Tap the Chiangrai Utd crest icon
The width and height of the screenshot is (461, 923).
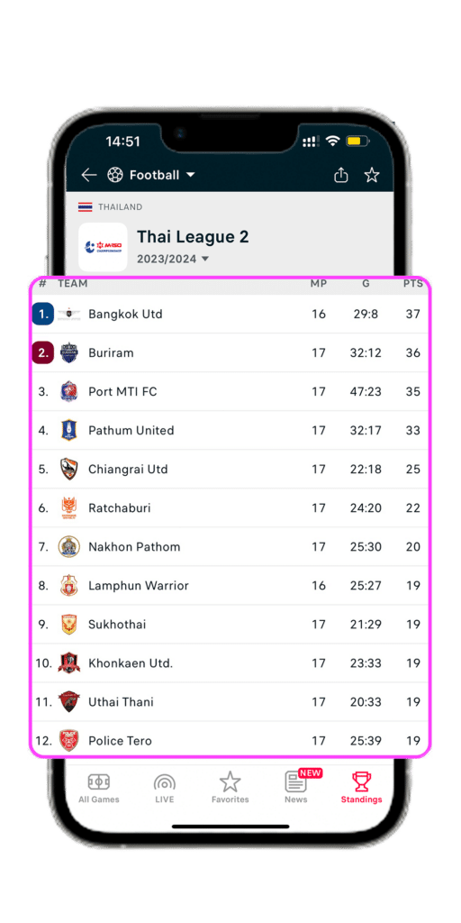pyautogui.click(x=68, y=469)
